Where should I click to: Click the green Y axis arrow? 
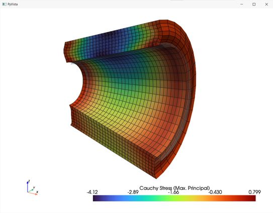pos(31,190)
